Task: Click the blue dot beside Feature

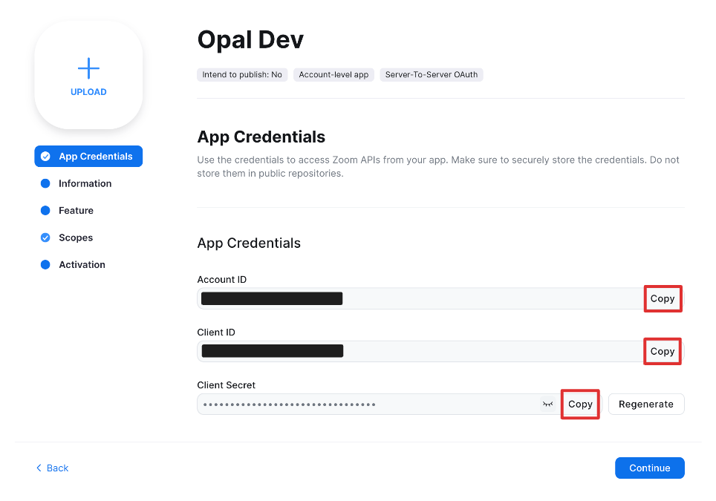Action: click(45, 210)
